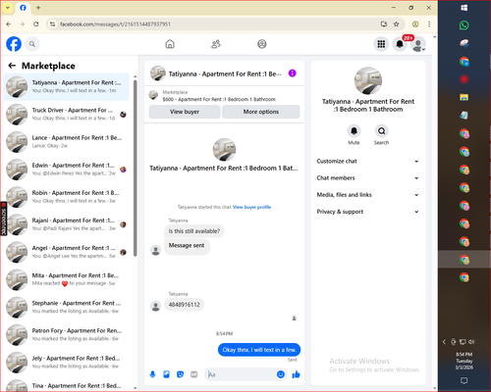Open the Stephanie conversation
Image resolution: width=491 pixels, height=392 pixels.
pos(66,307)
